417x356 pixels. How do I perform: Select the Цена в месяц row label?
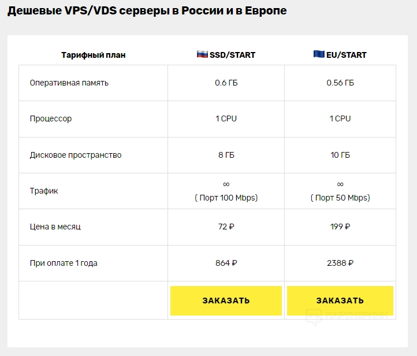tap(55, 227)
